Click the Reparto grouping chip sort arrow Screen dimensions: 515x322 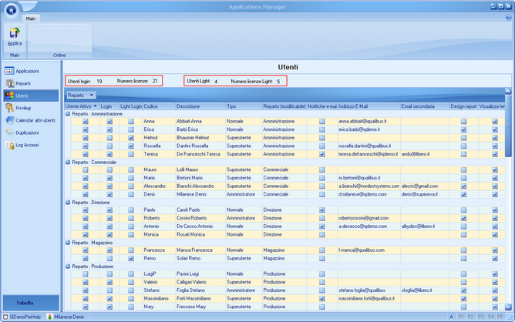click(92, 96)
